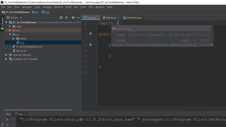Click the Project panel horizontal scrollbar
This screenshot has height=127, width=226.
(x=38, y=110)
